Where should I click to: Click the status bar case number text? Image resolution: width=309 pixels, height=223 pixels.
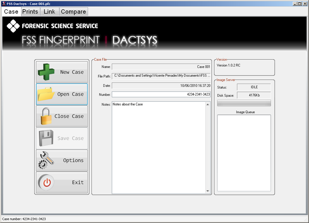(24, 219)
